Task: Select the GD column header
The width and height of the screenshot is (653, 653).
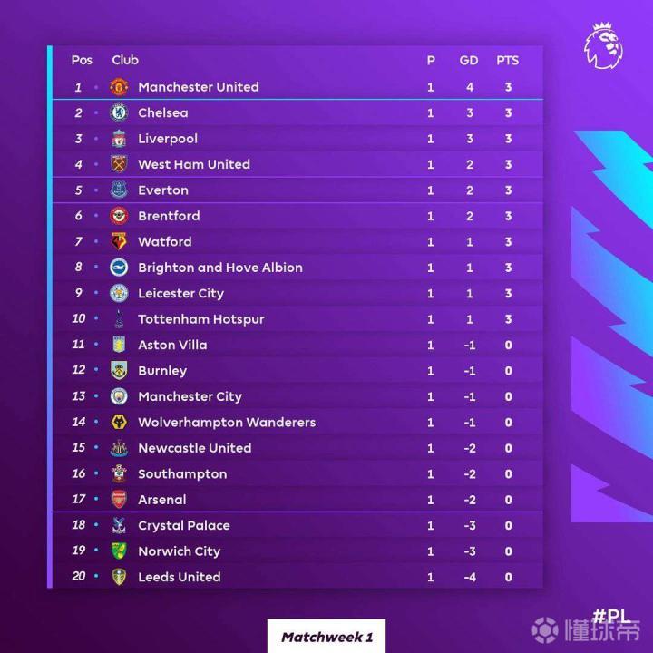Action: point(469,61)
